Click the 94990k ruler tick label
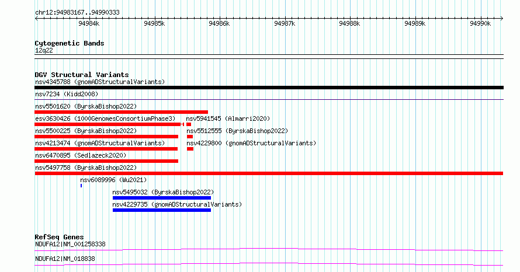 (480, 23)
